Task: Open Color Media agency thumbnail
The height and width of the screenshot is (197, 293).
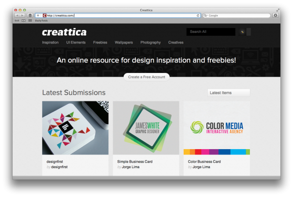Action: pyautogui.click(x=217, y=128)
